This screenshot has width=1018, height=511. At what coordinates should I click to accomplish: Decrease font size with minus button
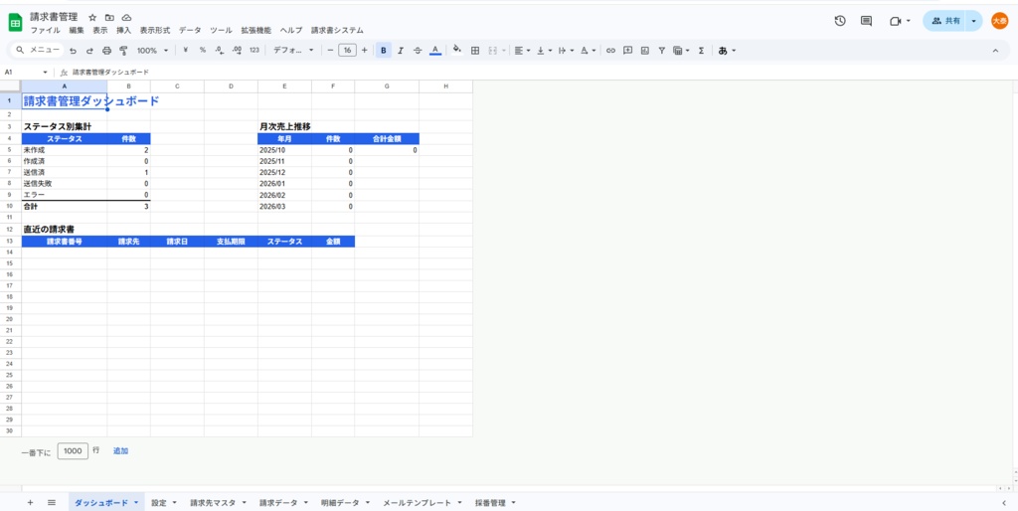point(330,50)
